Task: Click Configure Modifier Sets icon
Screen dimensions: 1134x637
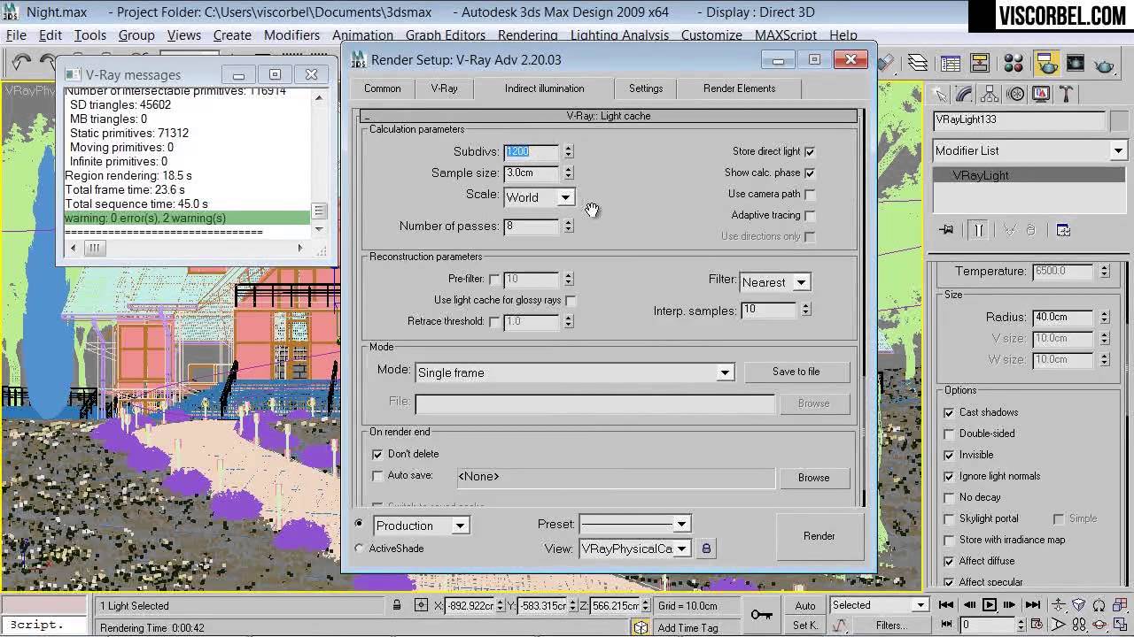Action: (x=1064, y=230)
